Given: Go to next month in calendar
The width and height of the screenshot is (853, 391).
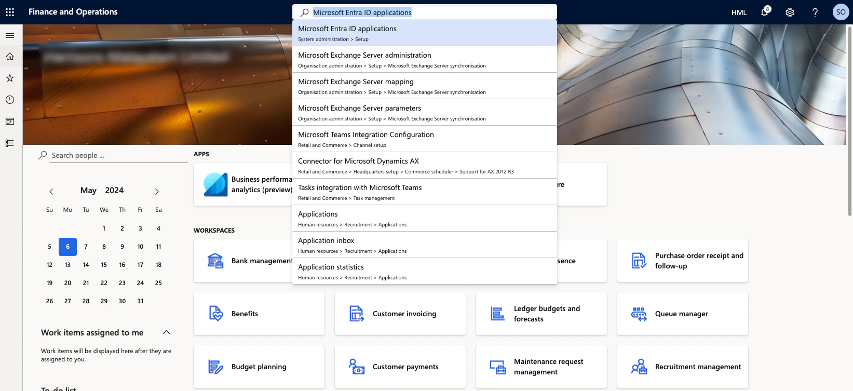Looking at the screenshot, I should 157,192.
